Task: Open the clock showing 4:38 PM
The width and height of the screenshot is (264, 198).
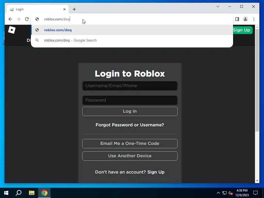Action: 242,193
